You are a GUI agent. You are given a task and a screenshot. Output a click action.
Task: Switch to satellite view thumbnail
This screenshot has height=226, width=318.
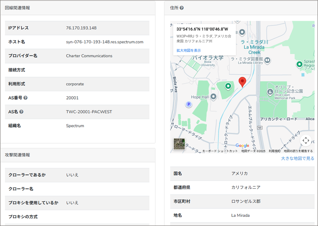[179, 144]
